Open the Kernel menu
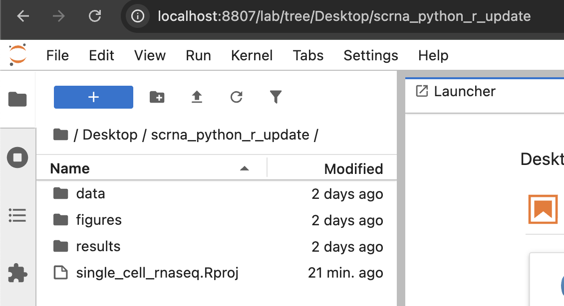Screen dimensions: 564x306 [252, 55]
